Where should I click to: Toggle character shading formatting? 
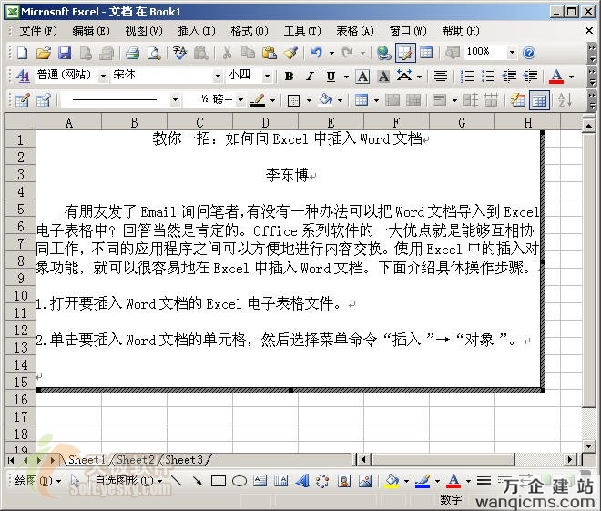click(383, 77)
